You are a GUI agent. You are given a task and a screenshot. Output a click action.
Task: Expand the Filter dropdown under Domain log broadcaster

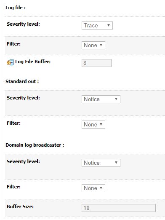click(x=93, y=188)
